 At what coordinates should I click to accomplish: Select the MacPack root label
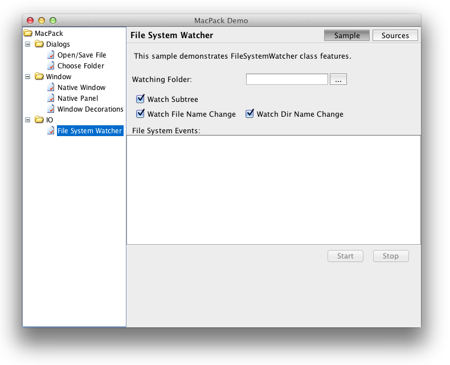point(49,33)
